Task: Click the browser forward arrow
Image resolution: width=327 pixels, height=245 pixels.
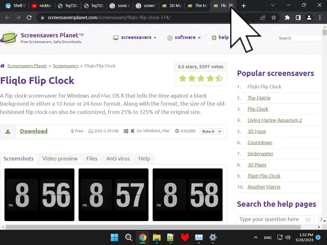Action: tap(18, 18)
